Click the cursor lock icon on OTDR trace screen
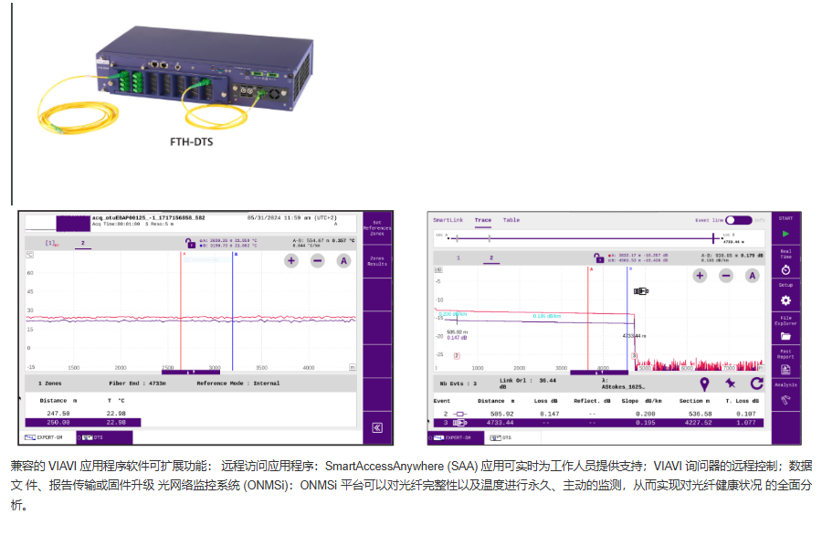 click(598, 257)
